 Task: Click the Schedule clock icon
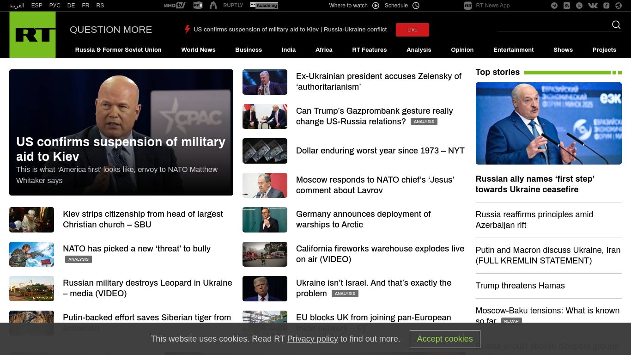(416, 6)
